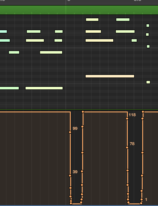Click the automation point labeled 118
This screenshot has width=158, height=206.
(x=127, y=119)
